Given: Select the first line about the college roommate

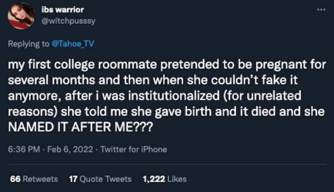Looking at the screenshot, I should 167,65.
